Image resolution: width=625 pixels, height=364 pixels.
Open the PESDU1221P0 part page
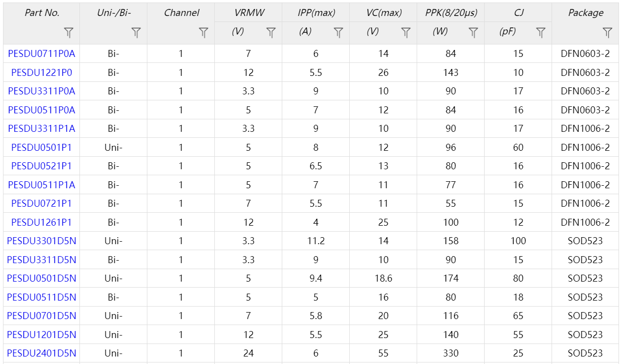tap(41, 72)
